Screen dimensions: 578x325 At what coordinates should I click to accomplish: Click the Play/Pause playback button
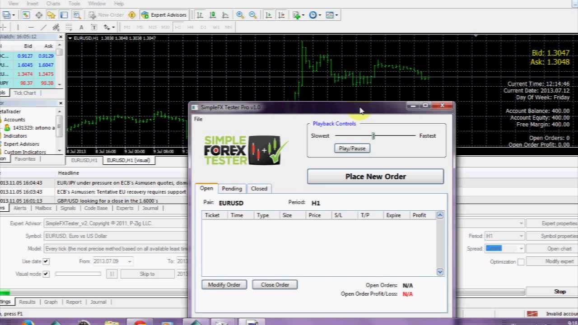(x=352, y=149)
